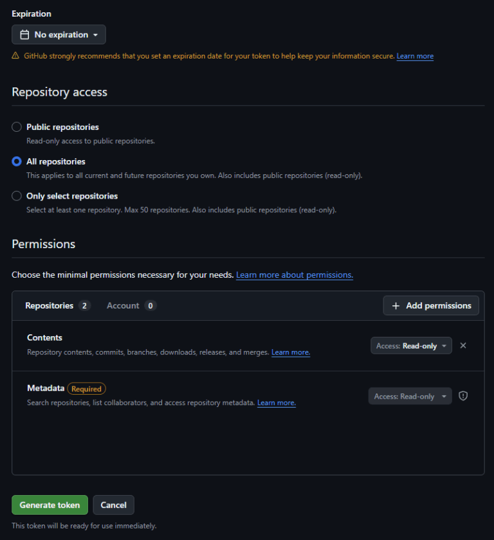This screenshot has width=494, height=540.
Task: Select All repositories option
Action: pos(16,161)
